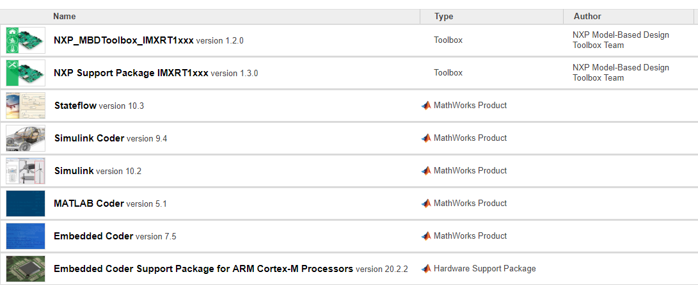This screenshot has width=698, height=288.
Task: Open the NXP_MBDToolbox_IMXRT1xxx name link
Action: click(x=123, y=40)
